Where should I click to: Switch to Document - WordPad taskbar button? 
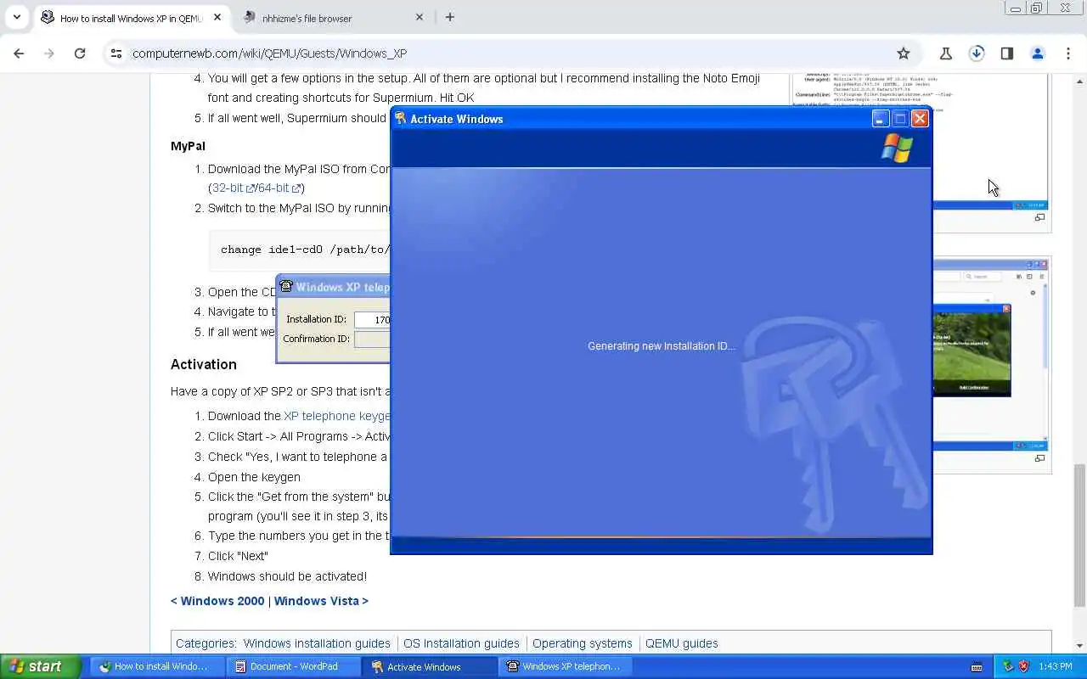(294, 666)
